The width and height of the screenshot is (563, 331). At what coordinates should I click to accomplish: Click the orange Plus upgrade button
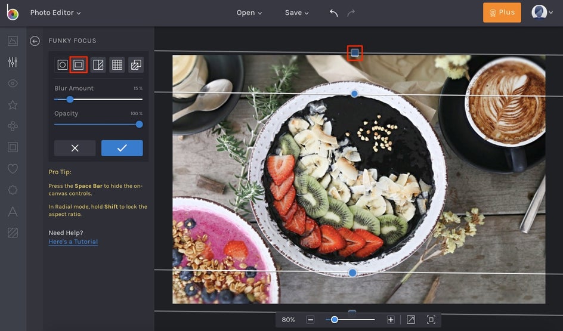(502, 13)
